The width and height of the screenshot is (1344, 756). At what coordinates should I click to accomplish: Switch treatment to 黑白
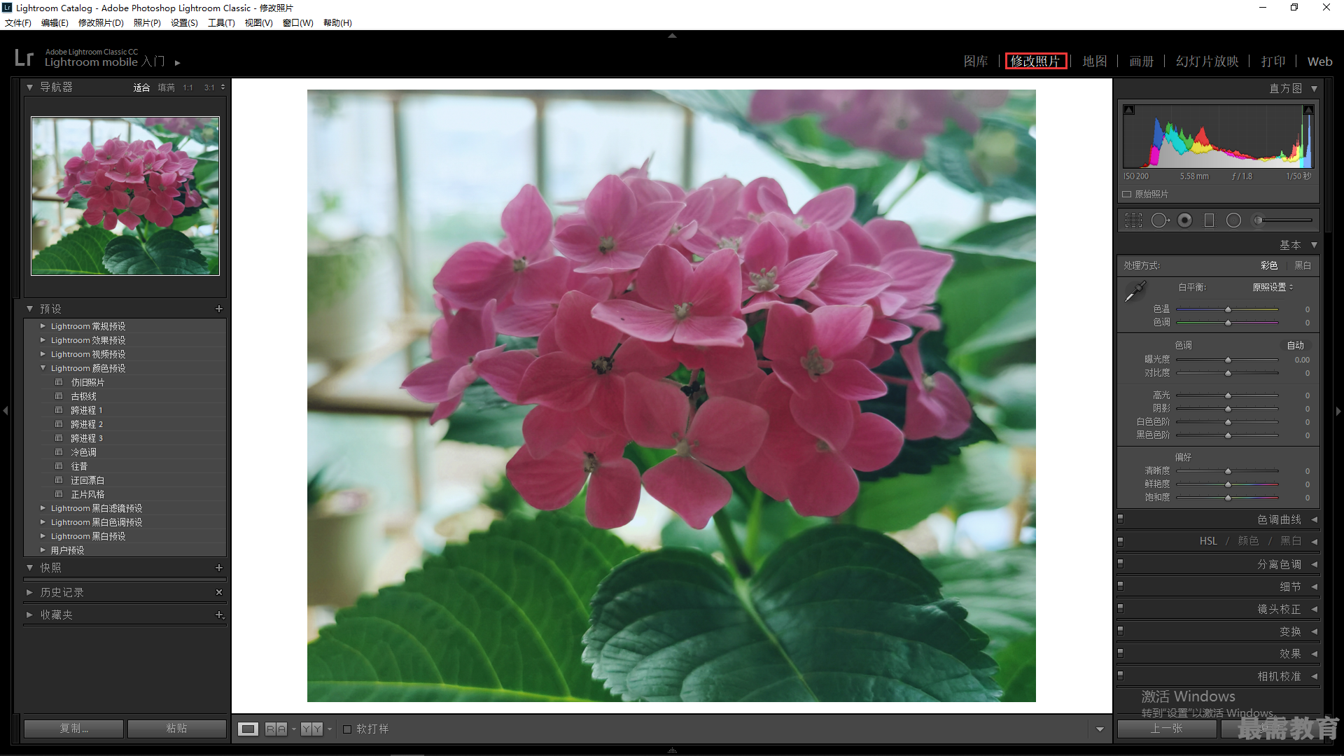[x=1303, y=265]
